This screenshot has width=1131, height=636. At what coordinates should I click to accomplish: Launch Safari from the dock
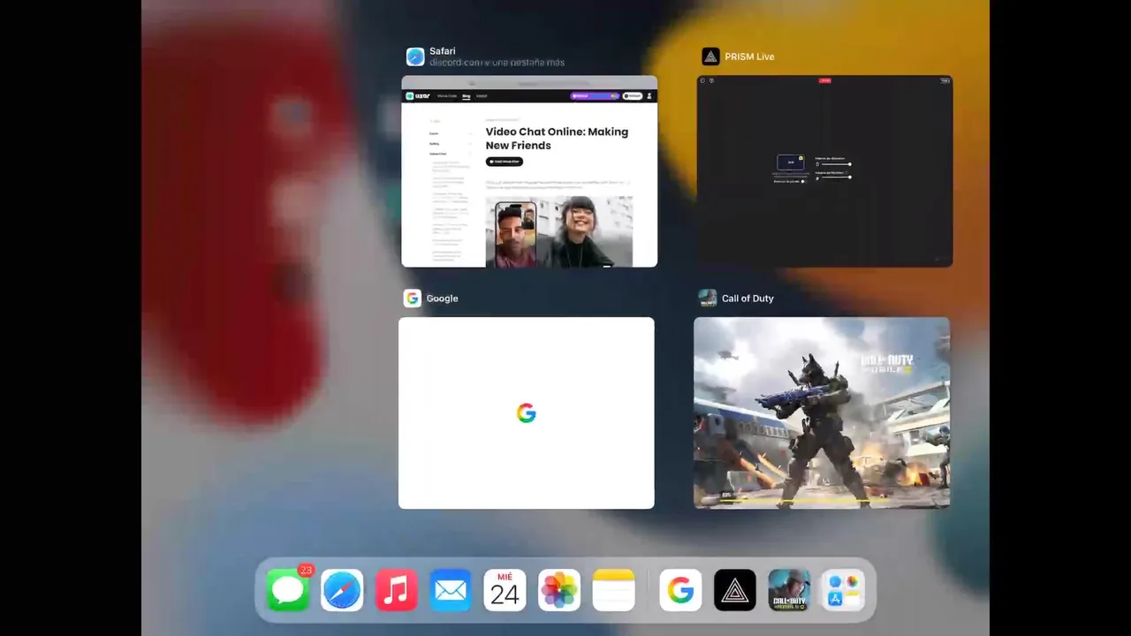click(x=342, y=590)
